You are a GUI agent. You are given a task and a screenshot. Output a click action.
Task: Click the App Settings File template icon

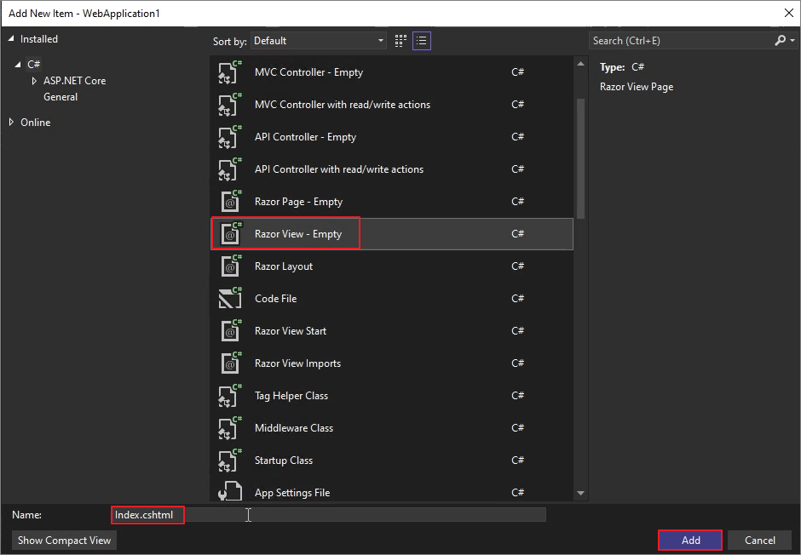pyautogui.click(x=230, y=492)
